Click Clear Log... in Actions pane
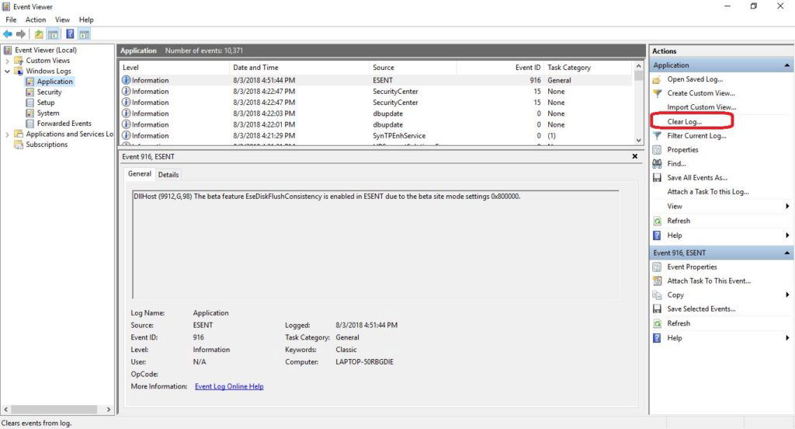Viewport: 795px width, 429px height. (685, 121)
